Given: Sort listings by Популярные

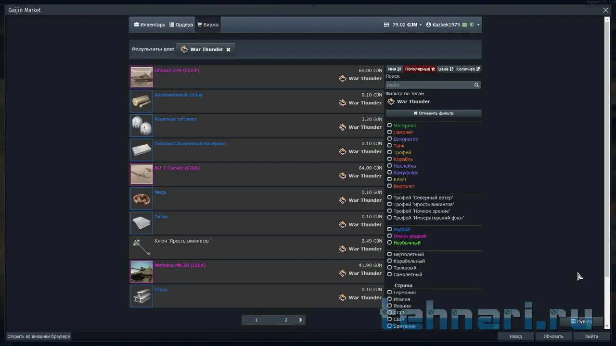Looking at the screenshot, I should click(x=420, y=69).
